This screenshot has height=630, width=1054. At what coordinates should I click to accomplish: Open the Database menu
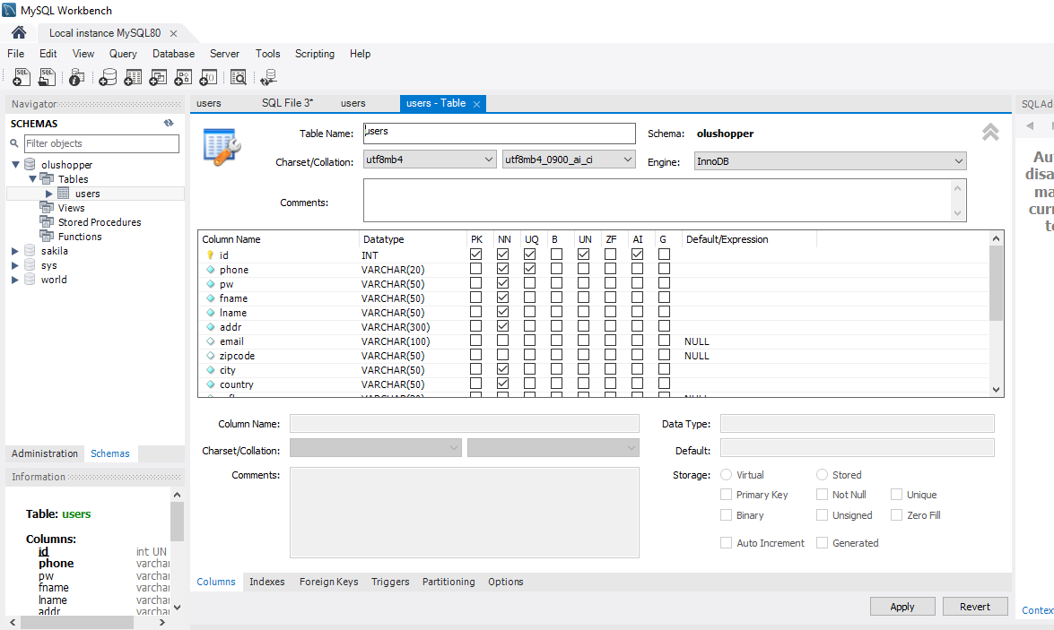tap(173, 54)
